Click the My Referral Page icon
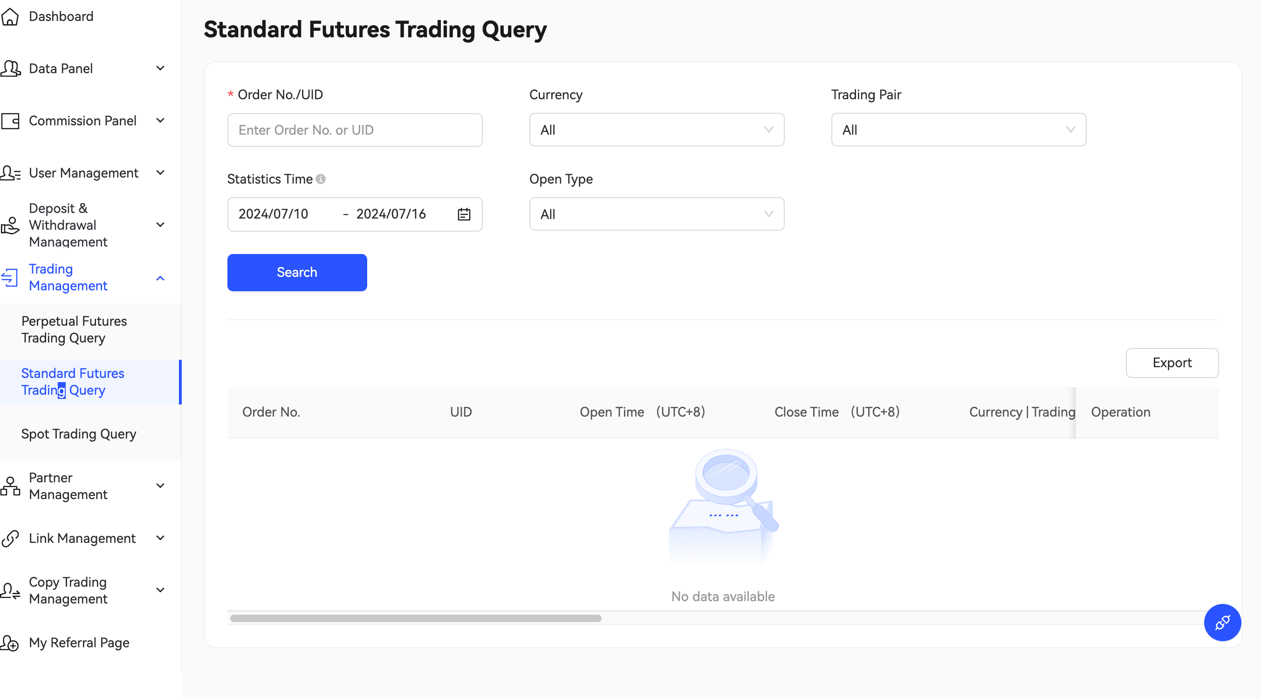 tap(10, 643)
